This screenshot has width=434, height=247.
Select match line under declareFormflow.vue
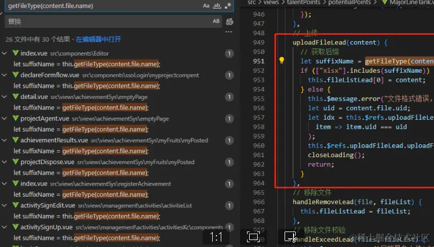pyautogui.click(x=87, y=86)
